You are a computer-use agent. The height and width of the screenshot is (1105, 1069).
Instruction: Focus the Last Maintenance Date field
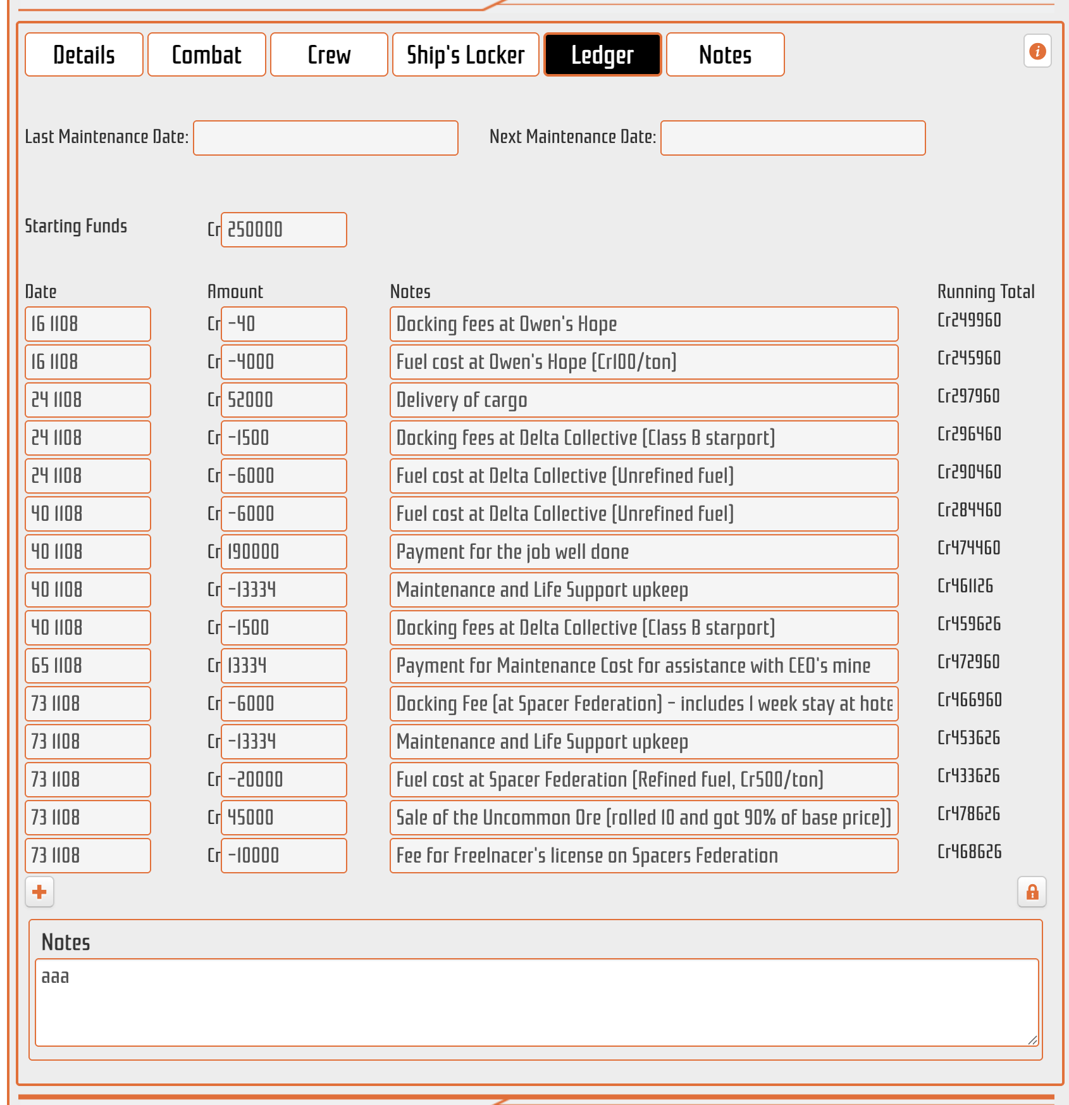click(x=326, y=138)
